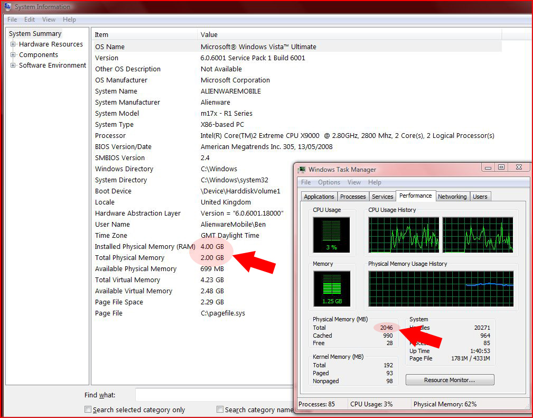Click the CPU Usage 3 % meter
The width and height of the screenshot is (533, 418).
331,235
